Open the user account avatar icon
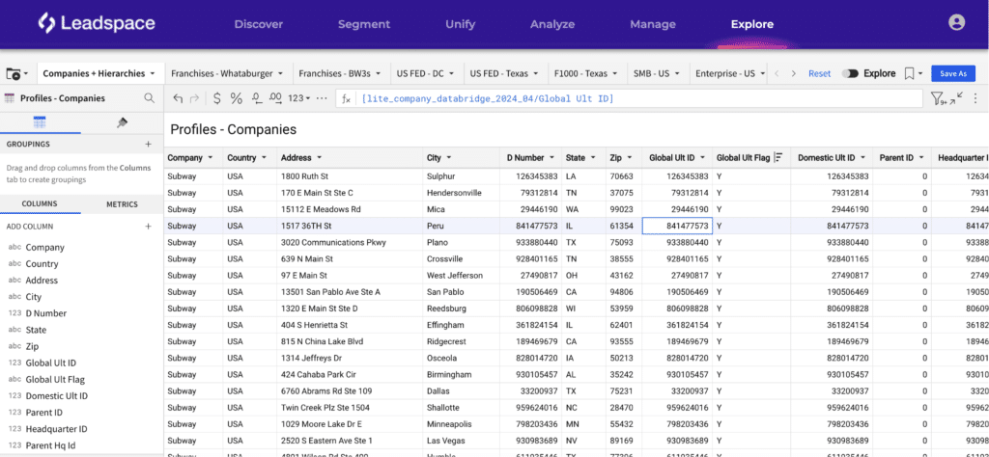Viewport: 989px width, 457px height. tap(956, 23)
